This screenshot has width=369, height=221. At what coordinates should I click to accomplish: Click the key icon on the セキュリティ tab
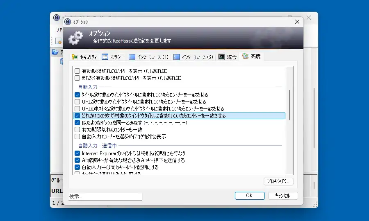[x=75, y=57]
